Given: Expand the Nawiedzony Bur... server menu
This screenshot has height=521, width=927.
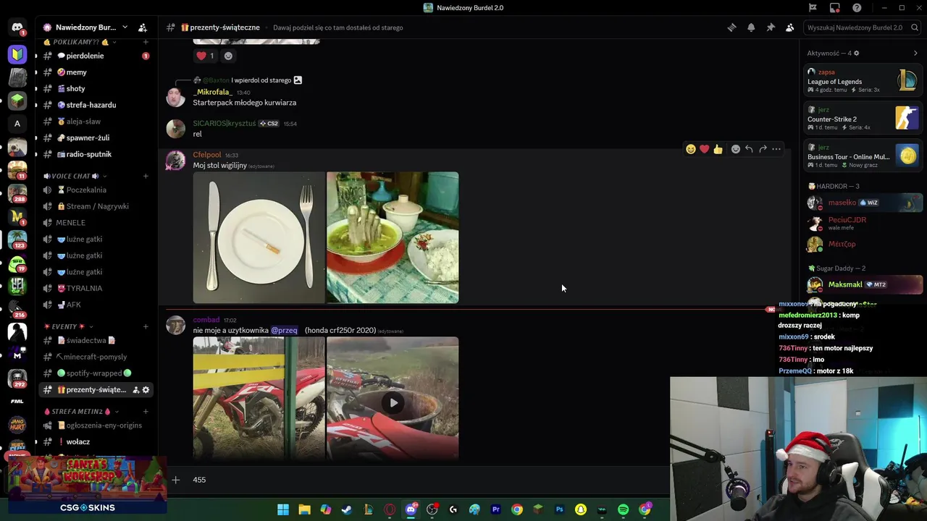Looking at the screenshot, I should tap(85, 27).
